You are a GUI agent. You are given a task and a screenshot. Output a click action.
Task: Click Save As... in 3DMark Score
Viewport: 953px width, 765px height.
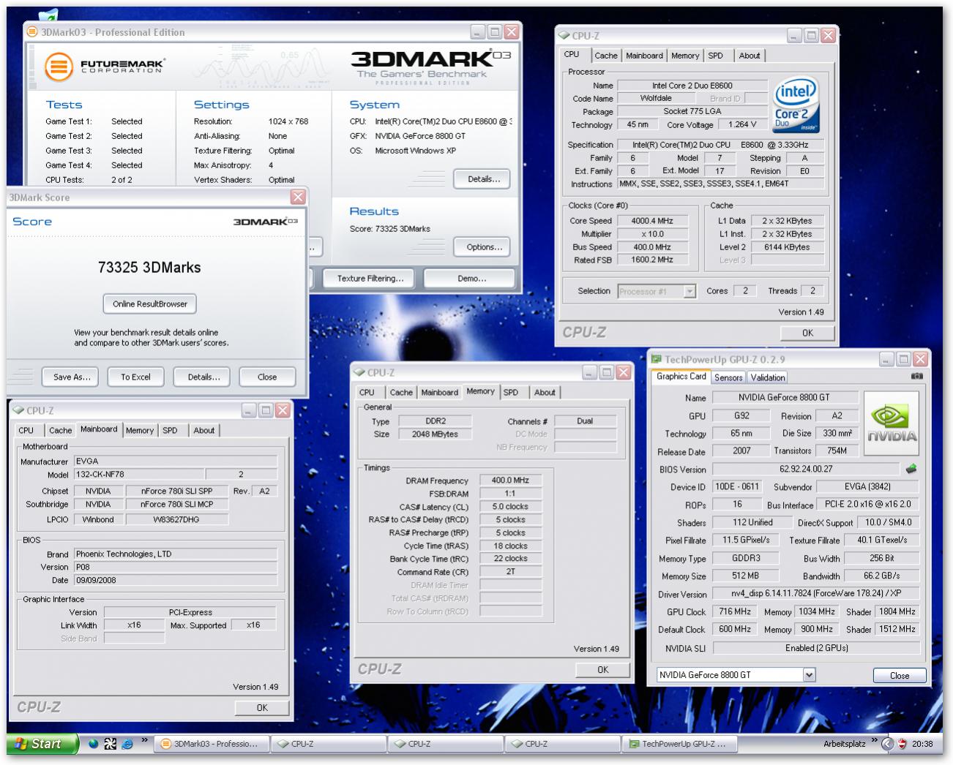(72, 377)
